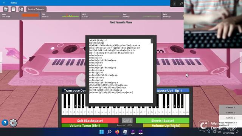Click the microphone tray icon
Screen dimensions: 242x136
(209, 132)
